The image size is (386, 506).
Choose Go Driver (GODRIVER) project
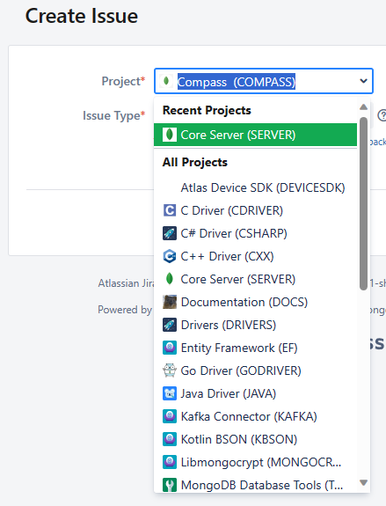(x=255, y=371)
